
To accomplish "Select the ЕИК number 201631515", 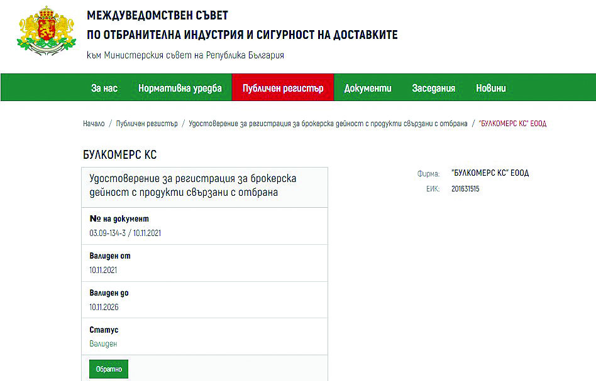I will pos(465,188).
